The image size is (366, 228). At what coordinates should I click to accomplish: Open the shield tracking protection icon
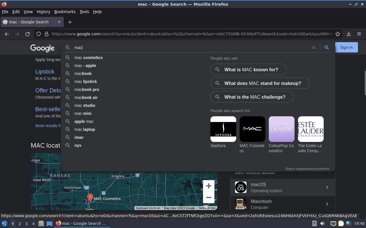tap(39, 34)
